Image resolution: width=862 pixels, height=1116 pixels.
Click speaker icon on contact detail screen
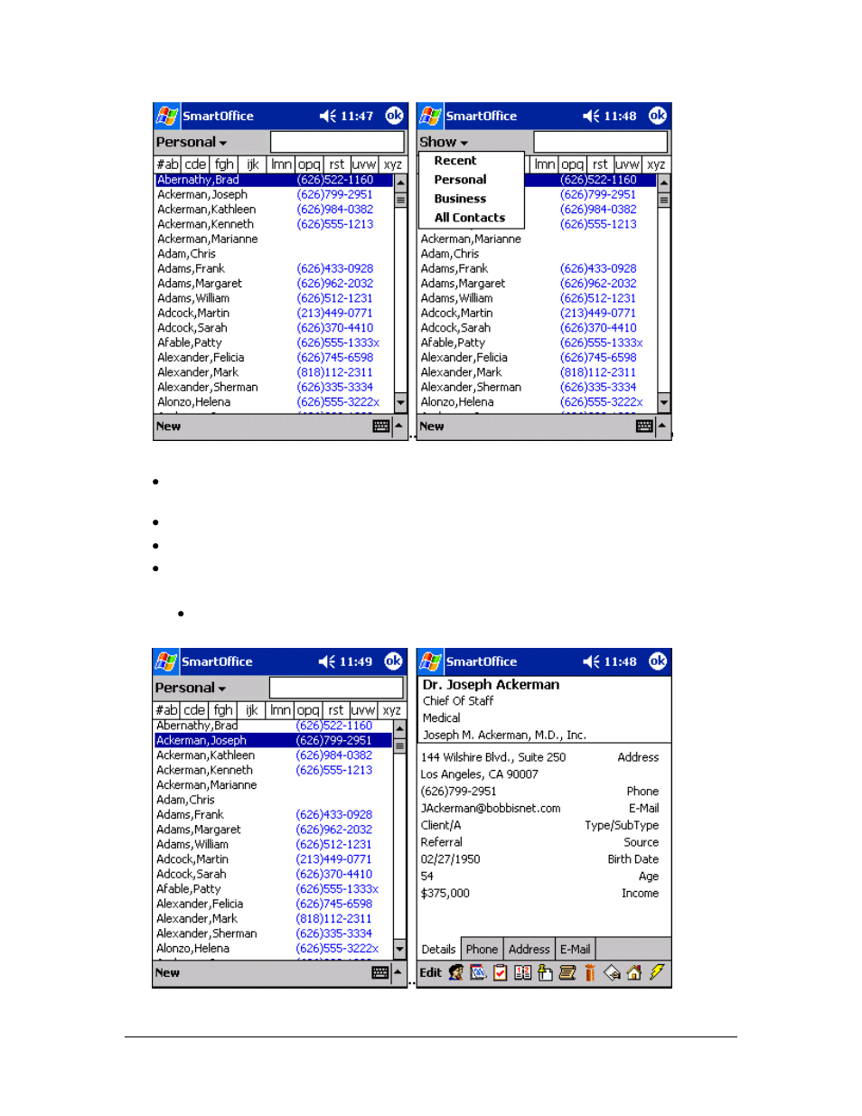click(592, 661)
